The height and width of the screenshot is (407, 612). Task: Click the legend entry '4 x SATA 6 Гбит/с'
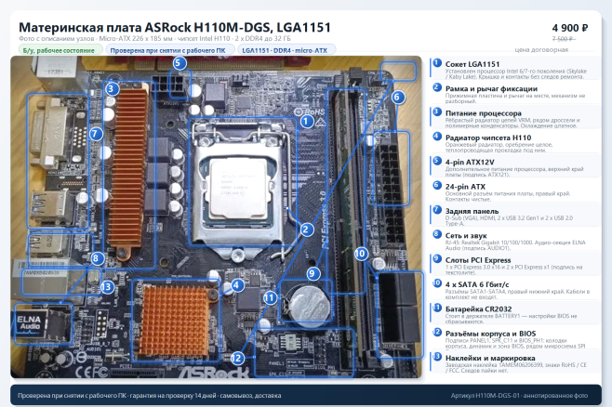tap(515, 290)
